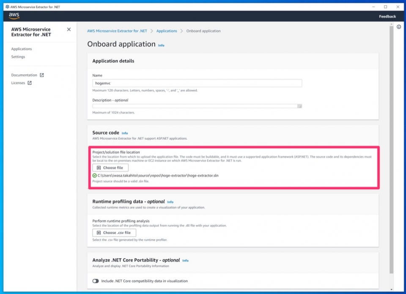Screen dimensions: 406x294
Task: Click the Choose .csv file button
Action: (114, 232)
